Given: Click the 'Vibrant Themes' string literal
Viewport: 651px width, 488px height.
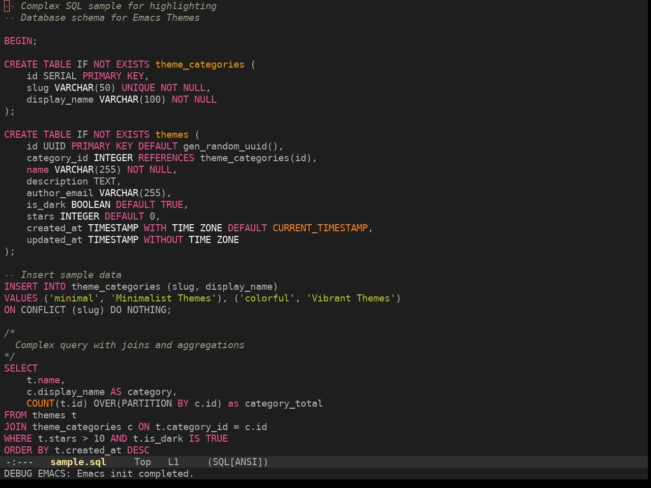Looking at the screenshot, I should tap(351, 298).
